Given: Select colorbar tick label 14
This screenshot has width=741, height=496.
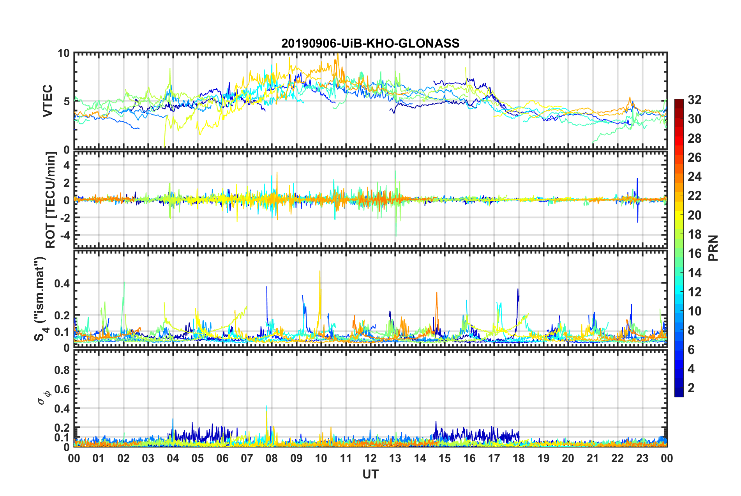Looking at the screenshot, I should point(694,273).
